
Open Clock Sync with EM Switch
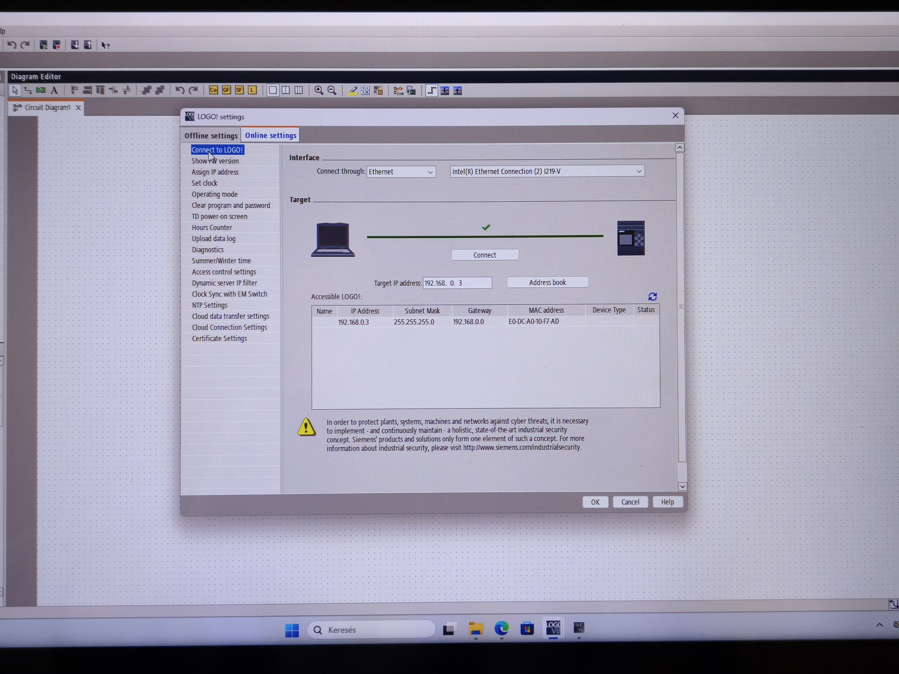click(230, 294)
